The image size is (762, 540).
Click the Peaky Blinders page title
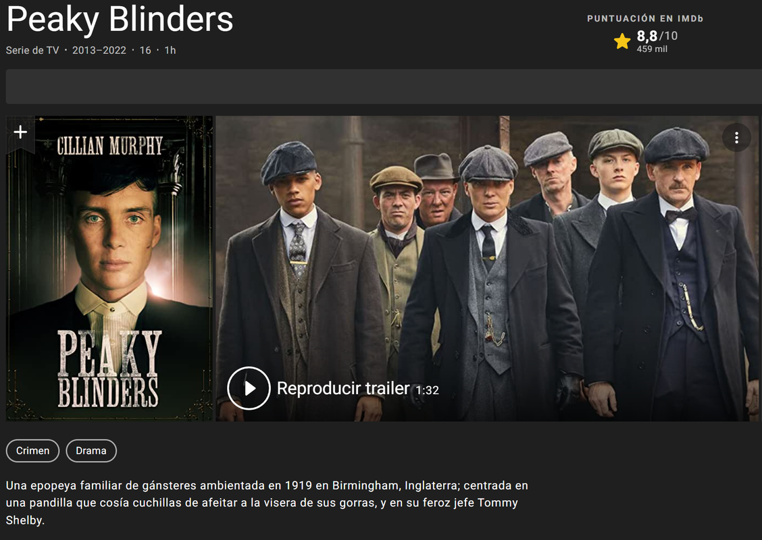click(120, 20)
